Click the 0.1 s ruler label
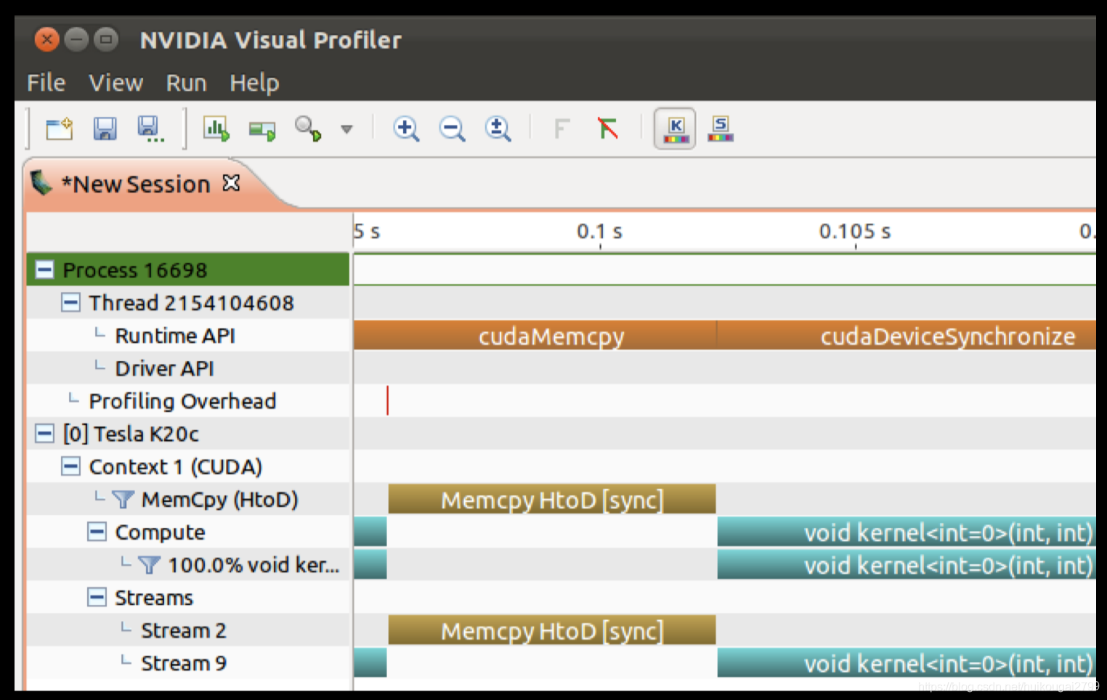This screenshot has height=700, width=1107. click(599, 232)
